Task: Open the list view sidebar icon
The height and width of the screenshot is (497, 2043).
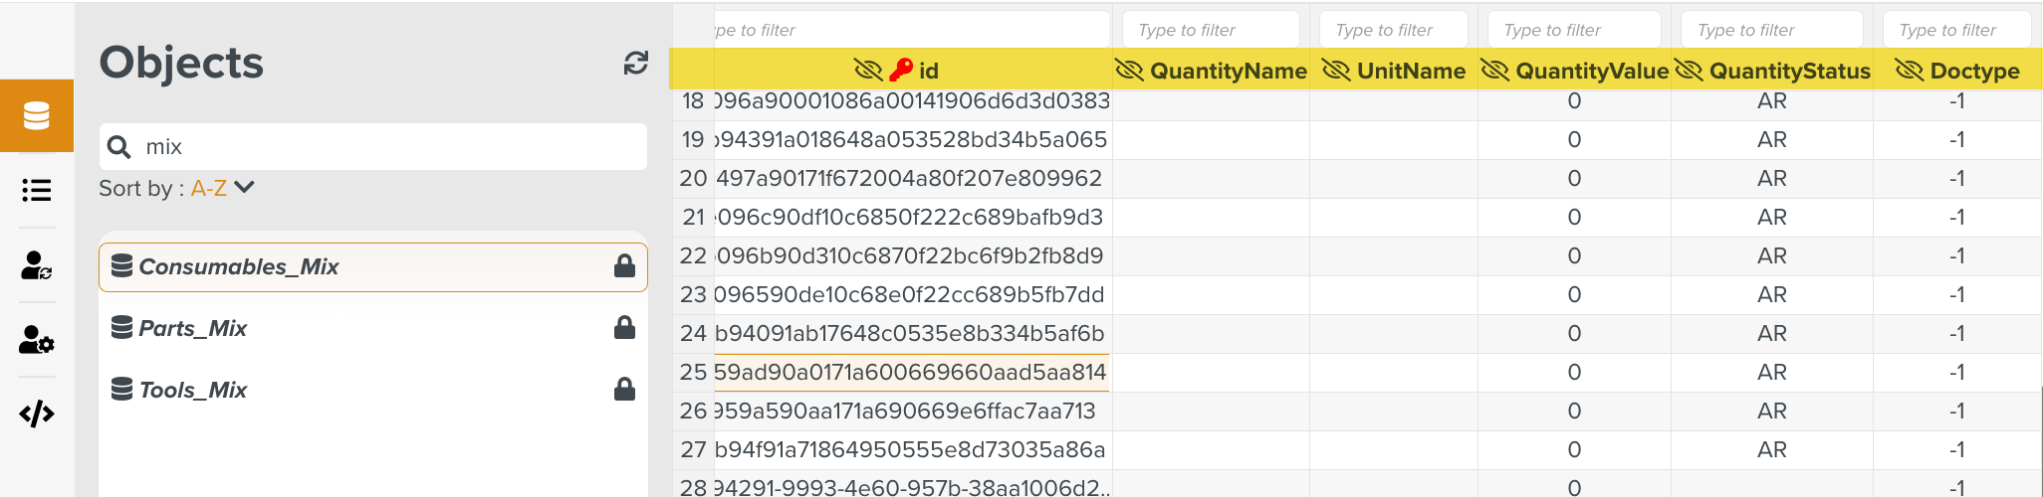Action: tap(37, 190)
